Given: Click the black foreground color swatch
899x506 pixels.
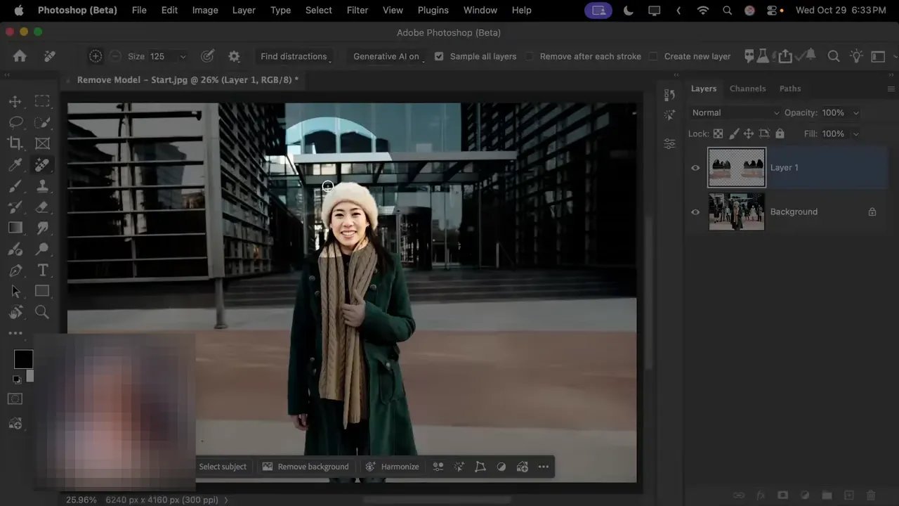Looking at the screenshot, I should (x=23, y=359).
